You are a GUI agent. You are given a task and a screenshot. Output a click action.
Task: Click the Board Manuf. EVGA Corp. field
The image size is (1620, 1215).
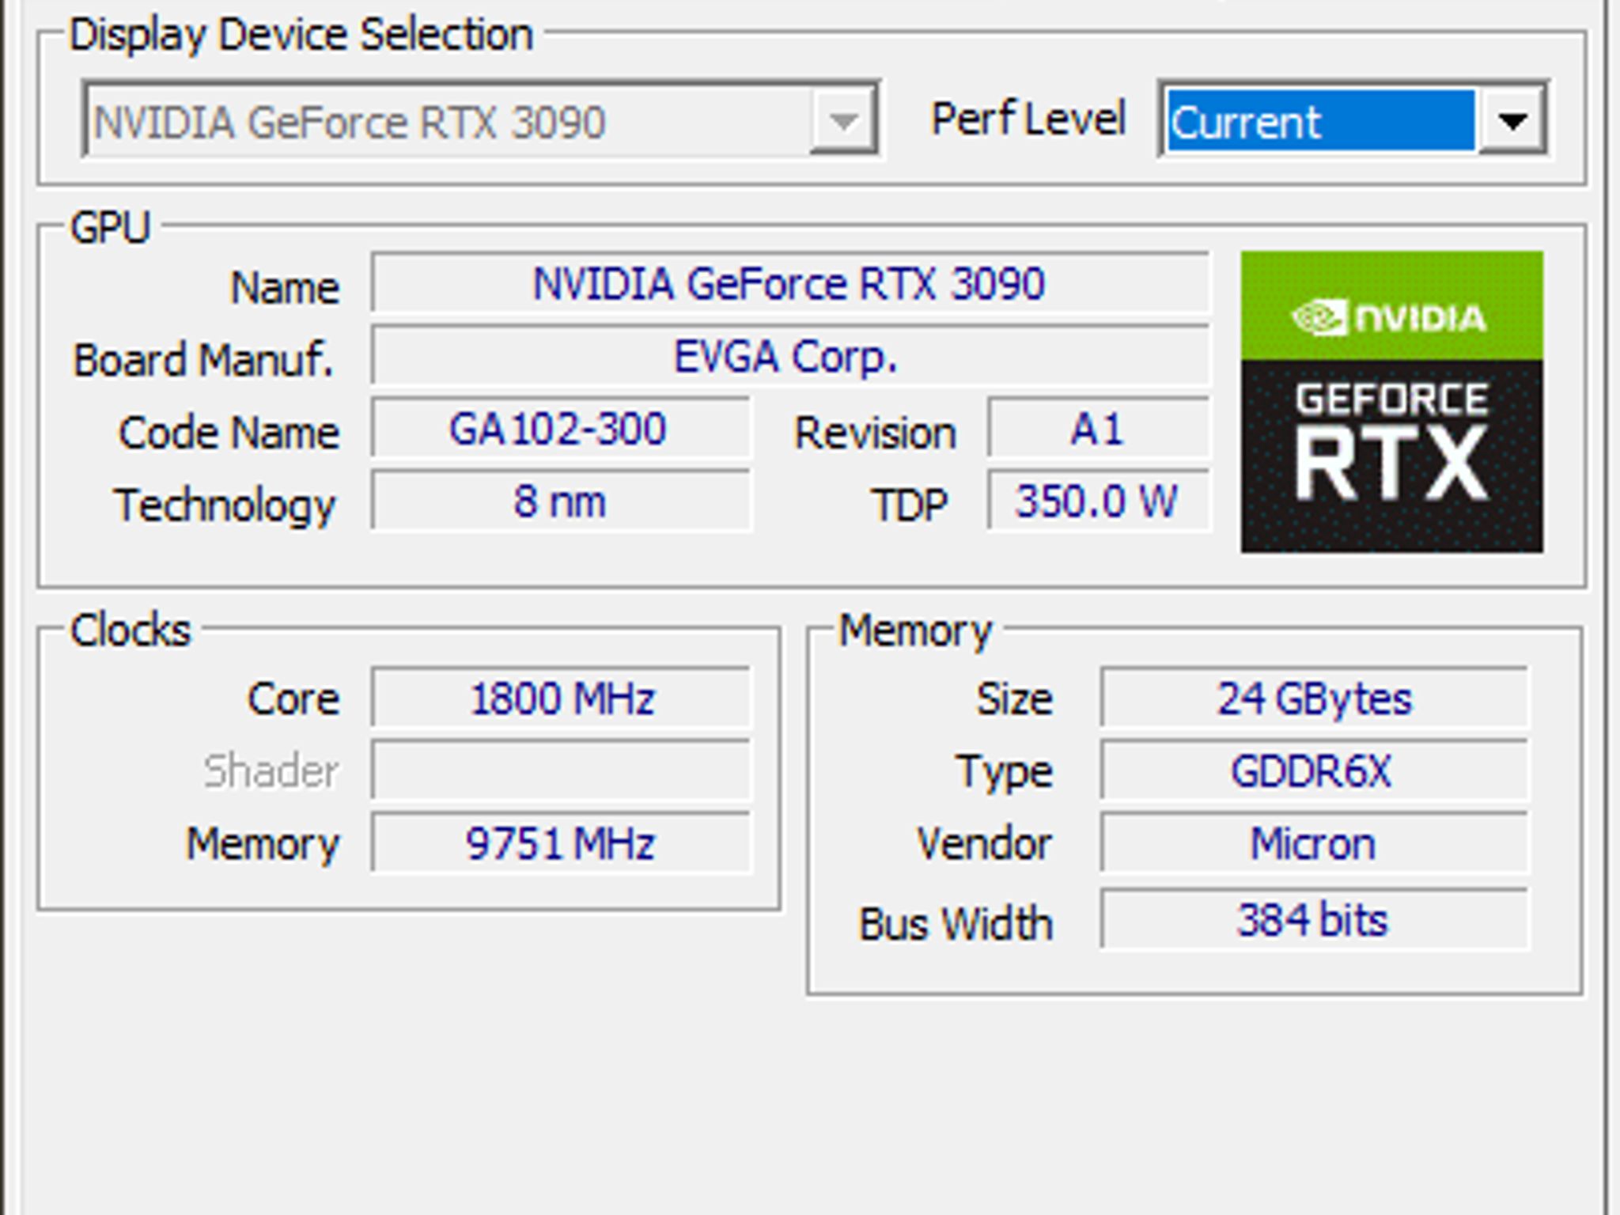789,356
